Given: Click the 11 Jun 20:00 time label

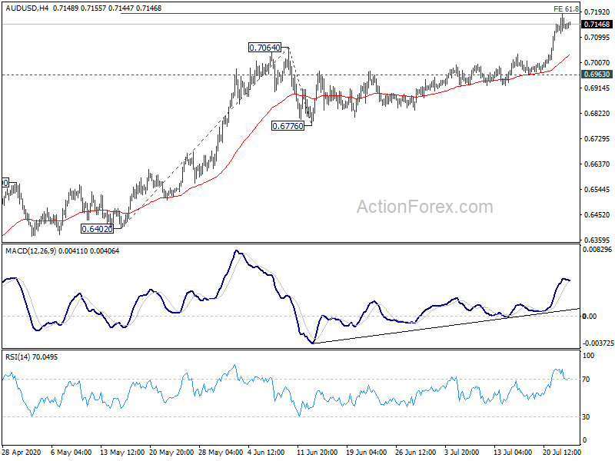Looking at the screenshot, I should (317, 453).
